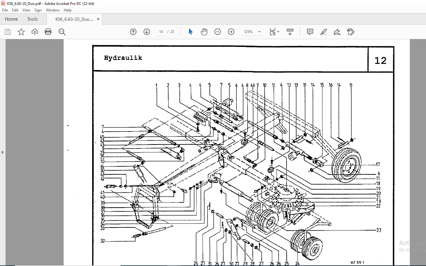Switch to the Home tab

tap(11, 19)
